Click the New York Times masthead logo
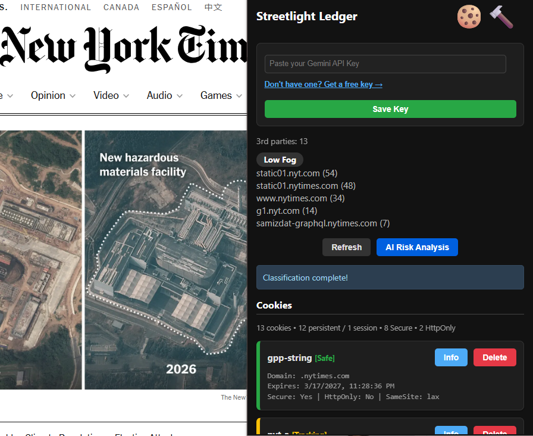 tap(123, 48)
